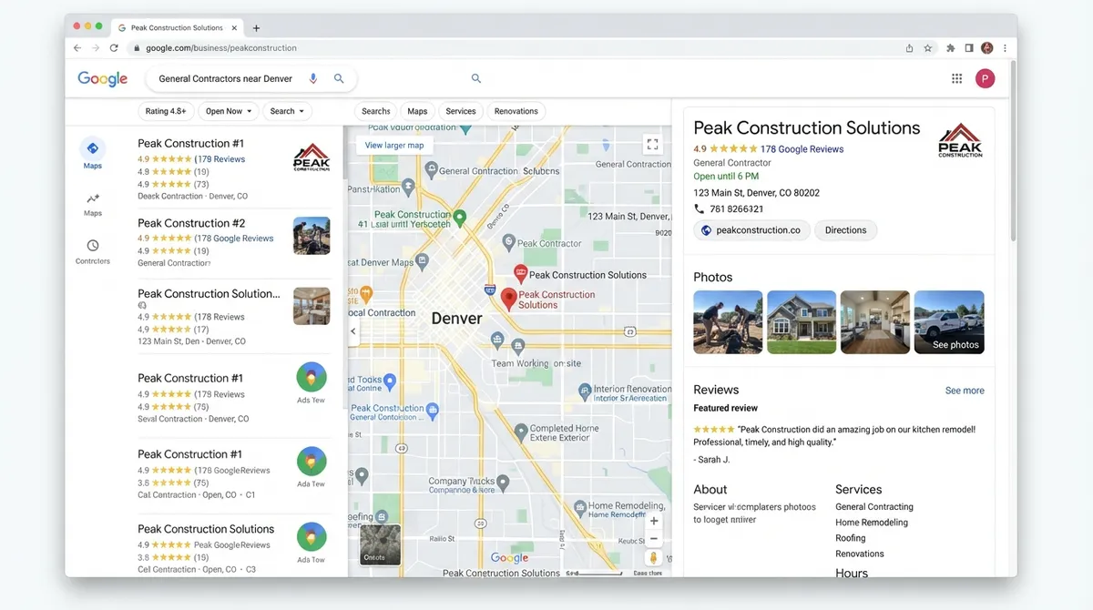Open the Search filter dropdown
The height and width of the screenshot is (610, 1093).
(288, 111)
